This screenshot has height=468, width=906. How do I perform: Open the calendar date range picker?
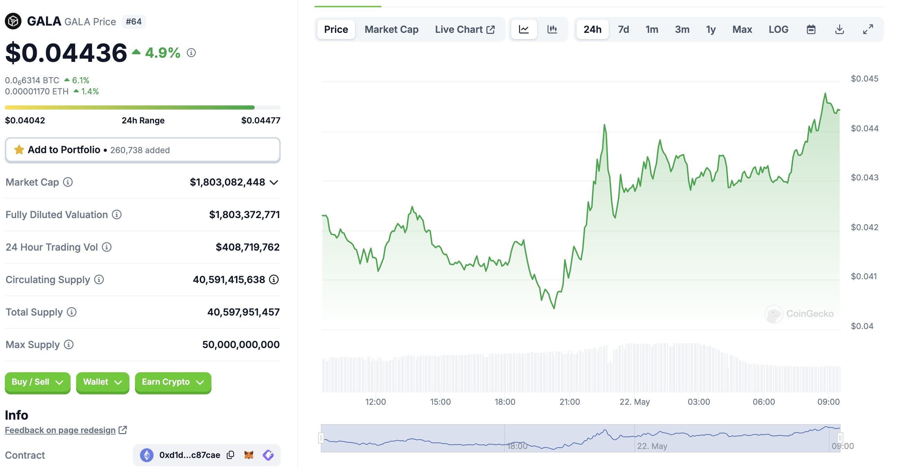click(811, 29)
